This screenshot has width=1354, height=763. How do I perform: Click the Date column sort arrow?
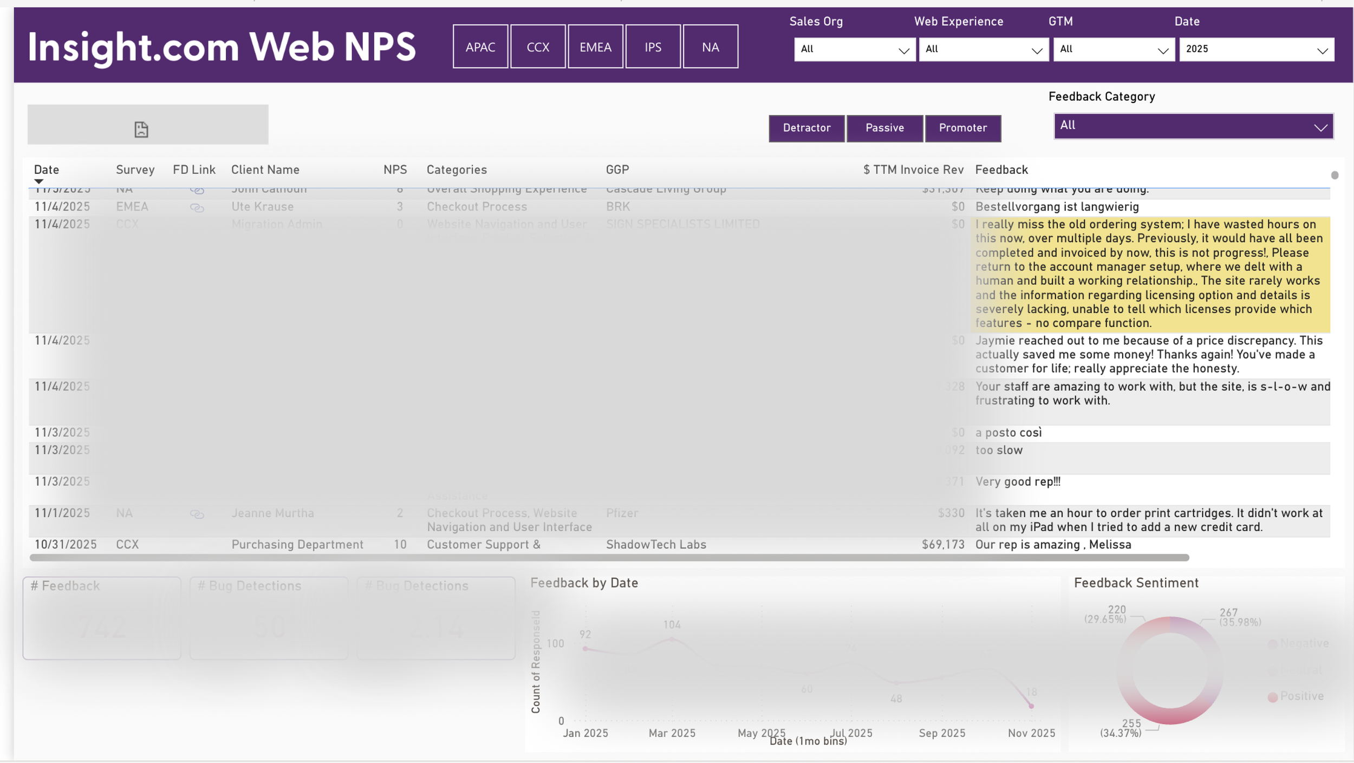tap(38, 181)
